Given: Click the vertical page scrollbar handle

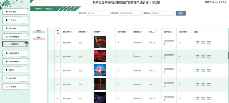Looking at the screenshot, I should [x=228, y=55].
